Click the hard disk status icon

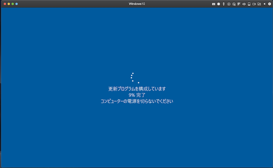219,4
